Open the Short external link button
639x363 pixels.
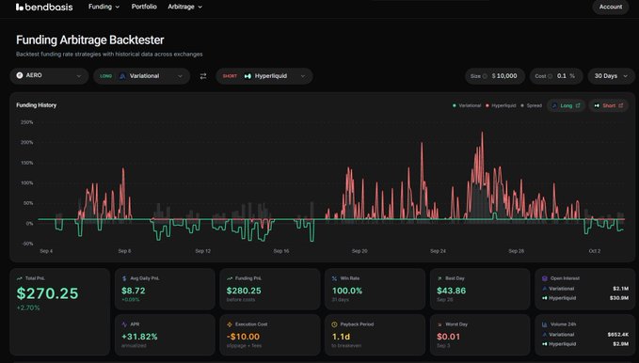[x=609, y=105]
